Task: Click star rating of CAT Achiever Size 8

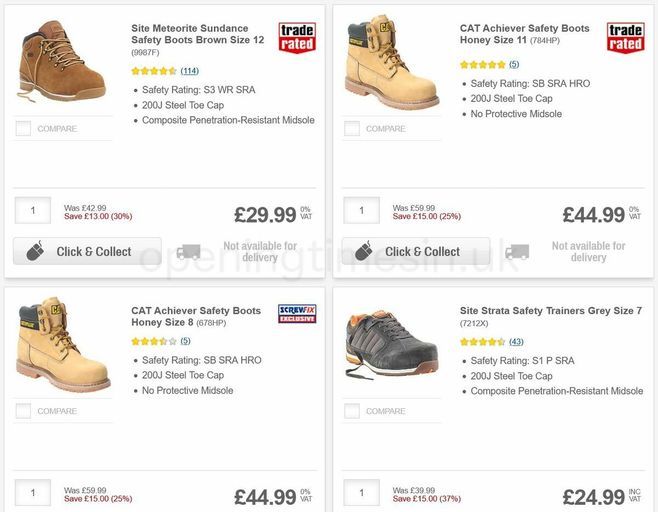Action: tap(154, 341)
